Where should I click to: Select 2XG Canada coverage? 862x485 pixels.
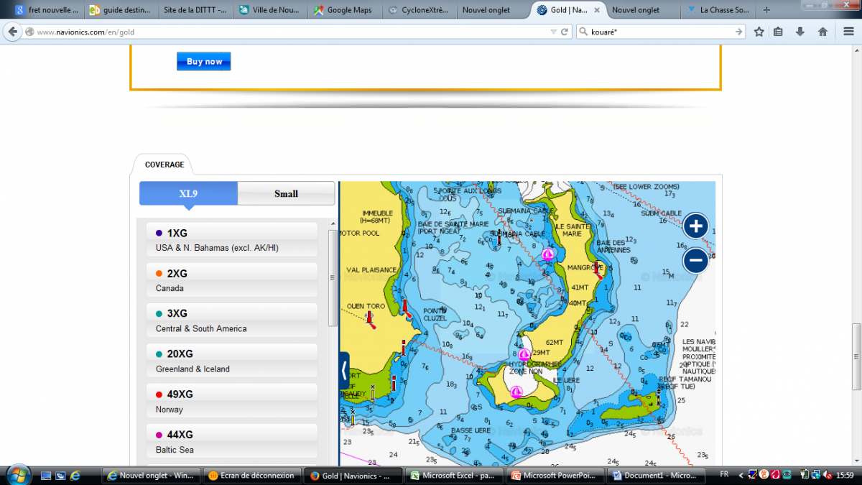point(232,280)
